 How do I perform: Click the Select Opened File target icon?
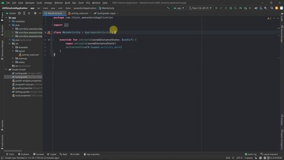19,13
